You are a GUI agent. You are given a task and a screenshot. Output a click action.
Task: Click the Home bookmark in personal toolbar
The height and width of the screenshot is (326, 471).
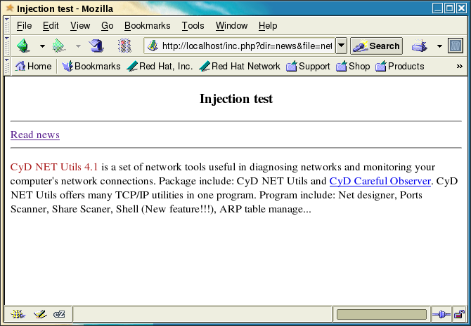(33, 66)
